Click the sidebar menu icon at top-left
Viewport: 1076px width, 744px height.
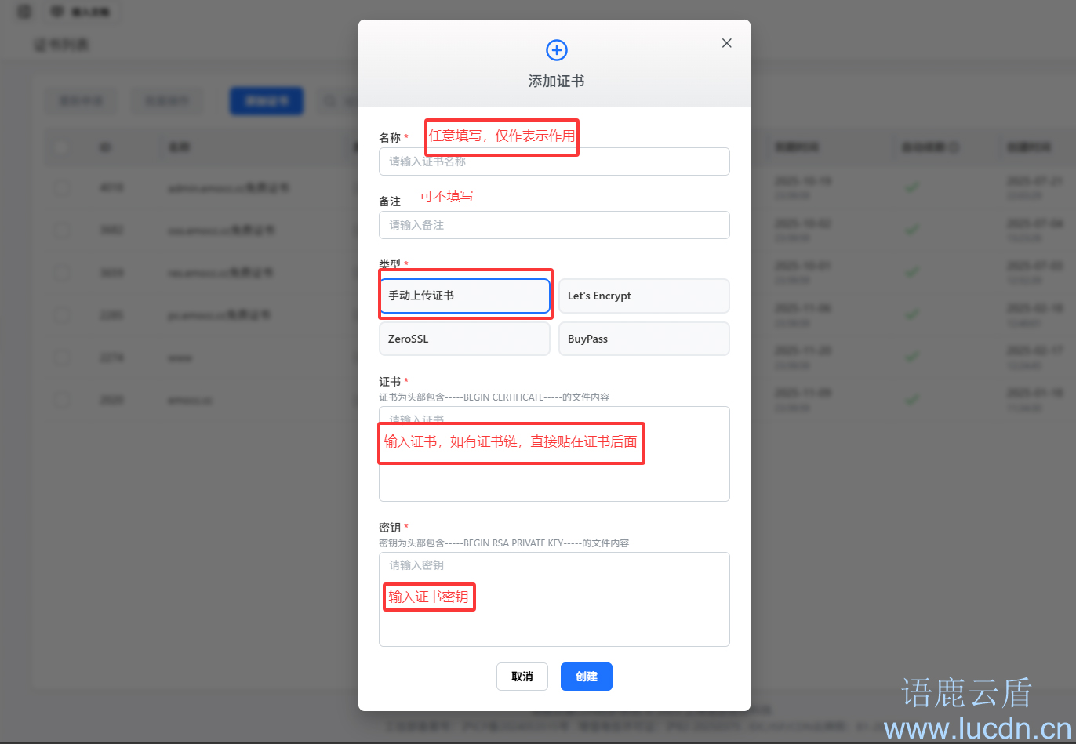pyautogui.click(x=24, y=12)
